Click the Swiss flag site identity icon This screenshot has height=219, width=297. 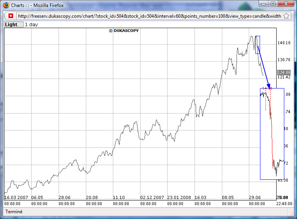pyautogui.click(x=10, y=16)
